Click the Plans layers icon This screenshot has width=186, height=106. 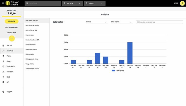pyautogui.click(x=3, y=56)
